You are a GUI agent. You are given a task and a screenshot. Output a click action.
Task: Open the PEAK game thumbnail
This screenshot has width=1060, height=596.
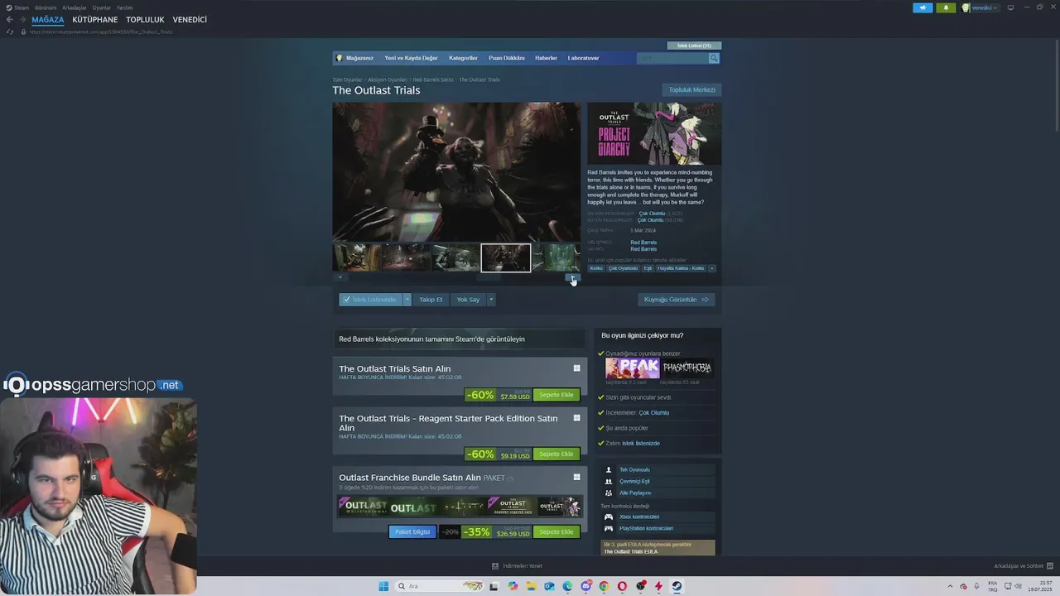pyautogui.click(x=632, y=368)
